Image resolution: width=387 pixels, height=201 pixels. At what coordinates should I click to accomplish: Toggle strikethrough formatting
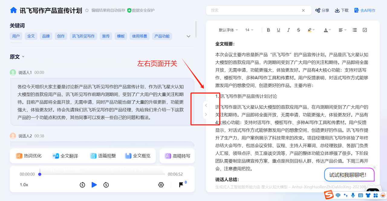pyautogui.click(x=299, y=30)
